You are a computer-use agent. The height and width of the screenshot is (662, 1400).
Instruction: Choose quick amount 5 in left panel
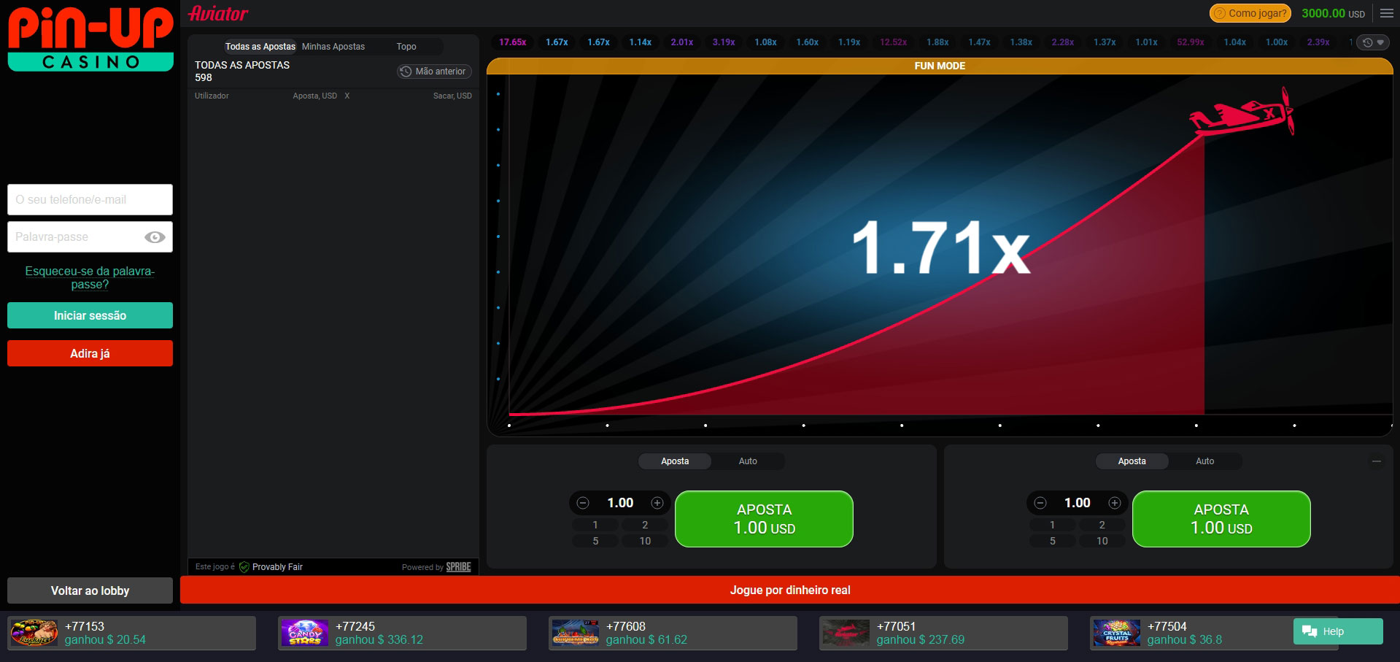coord(595,541)
